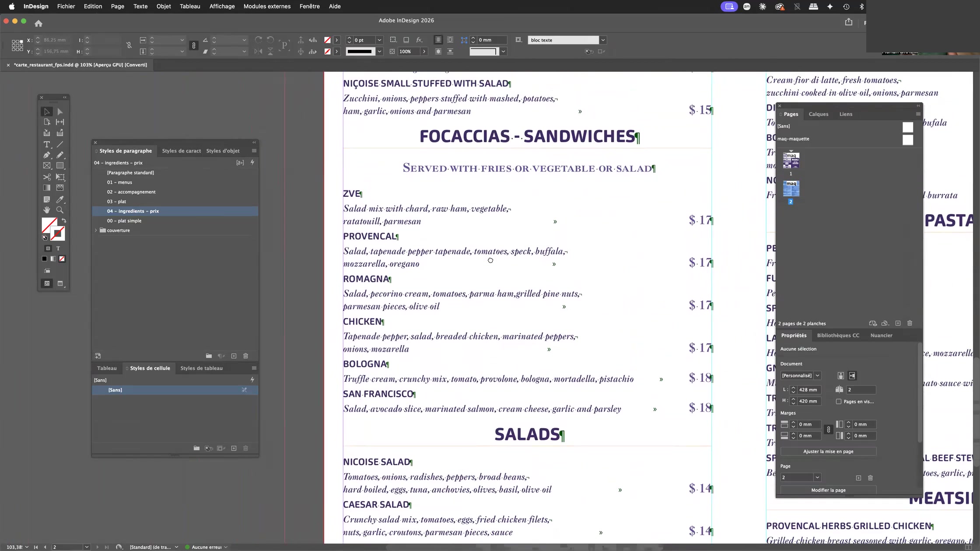Open zoom level dropdown in status bar
Image resolution: width=980 pixels, height=551 pixels.
pos(27,547)
